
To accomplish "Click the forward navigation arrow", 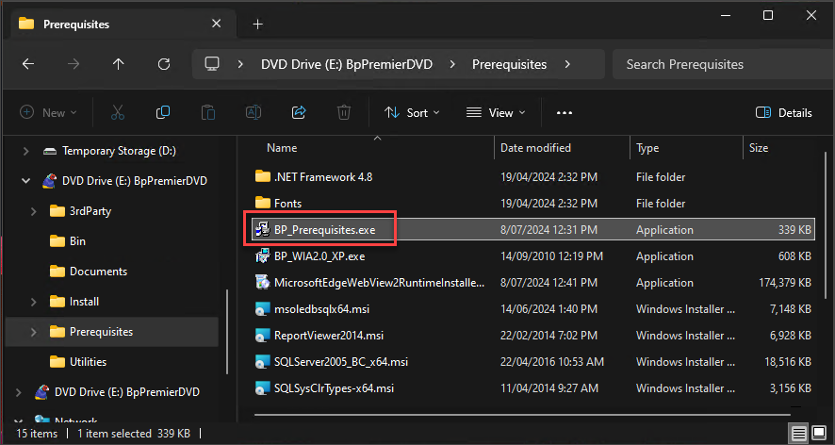I will pos(74,64).
